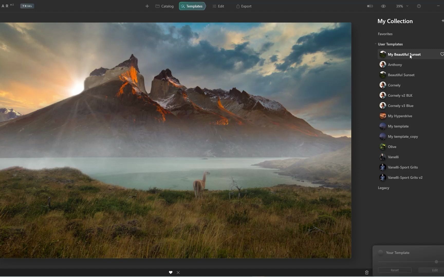Apply the Cornely v3 Blue template
Viewport: 444px width, 277px height.
tap(411, 106)
